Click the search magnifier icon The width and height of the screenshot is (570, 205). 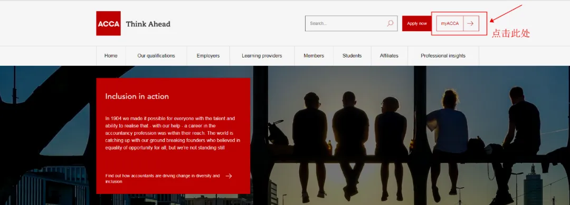(390, 23)
